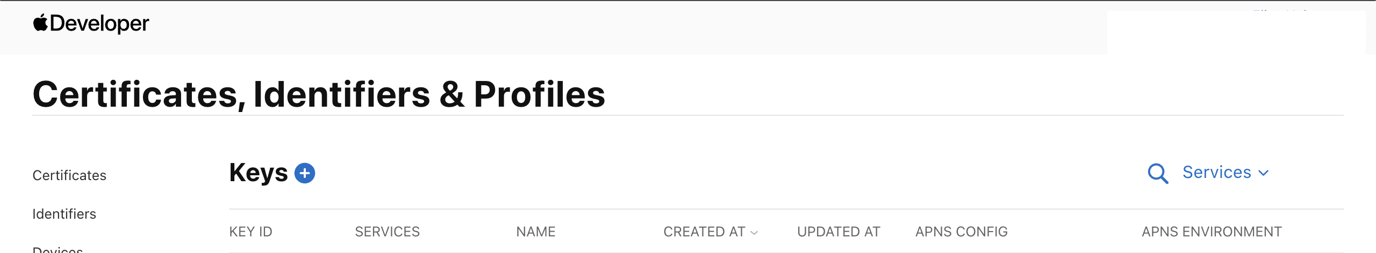Click the UPDATED AT column header
This screenshot has width=1376, height=253.
pyautogui.click(x=838, y=232)
